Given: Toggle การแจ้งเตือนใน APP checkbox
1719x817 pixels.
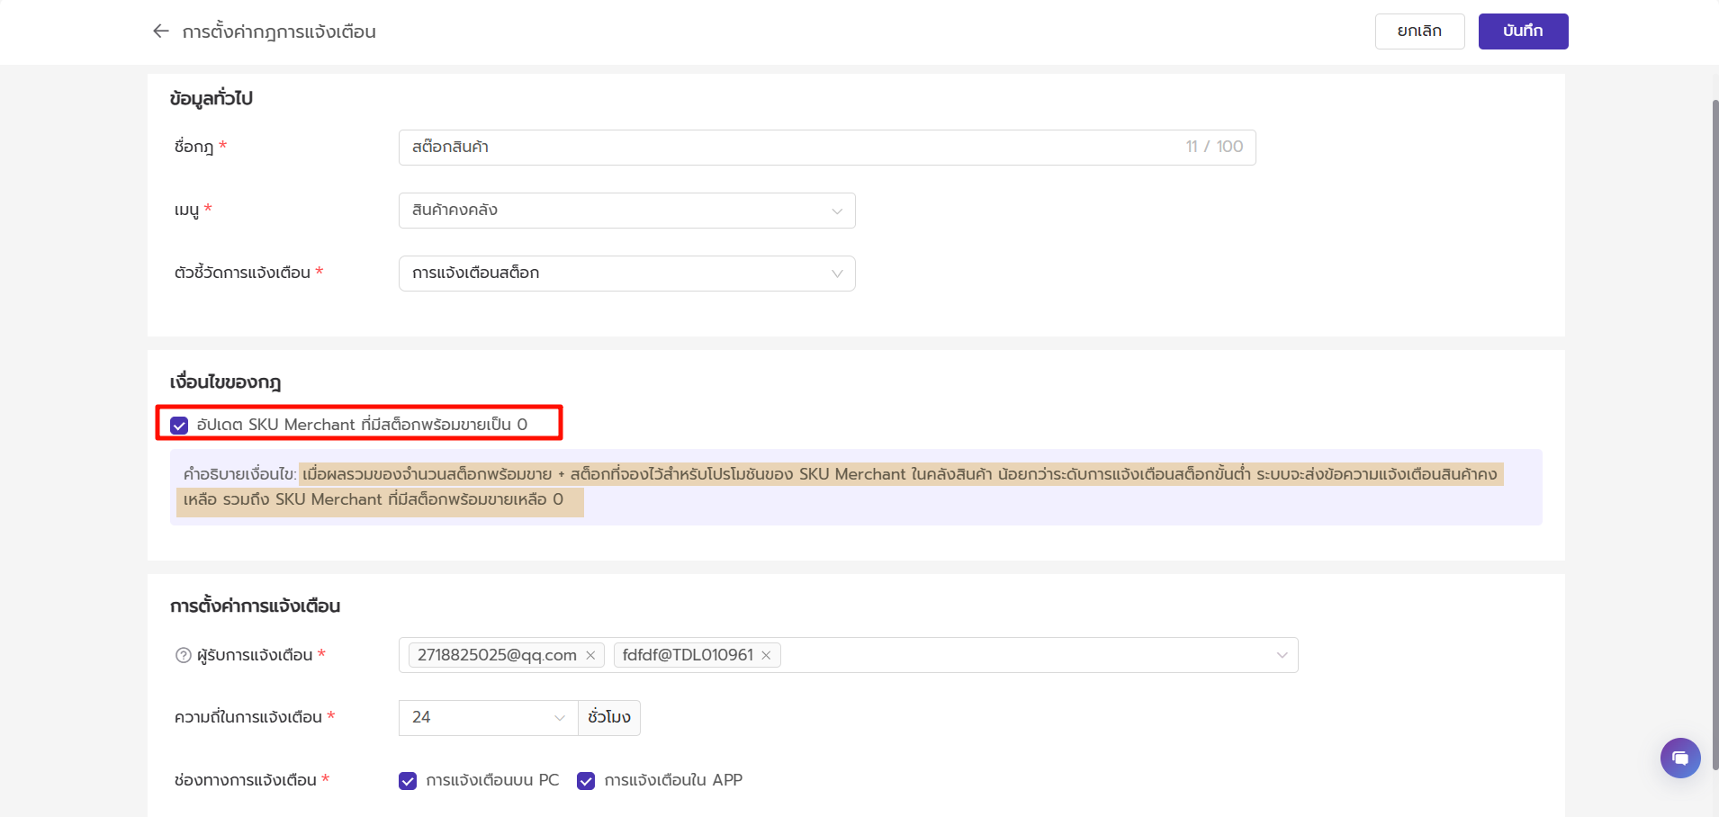Looking at the screenshot, I should click(x=586, y=781).
